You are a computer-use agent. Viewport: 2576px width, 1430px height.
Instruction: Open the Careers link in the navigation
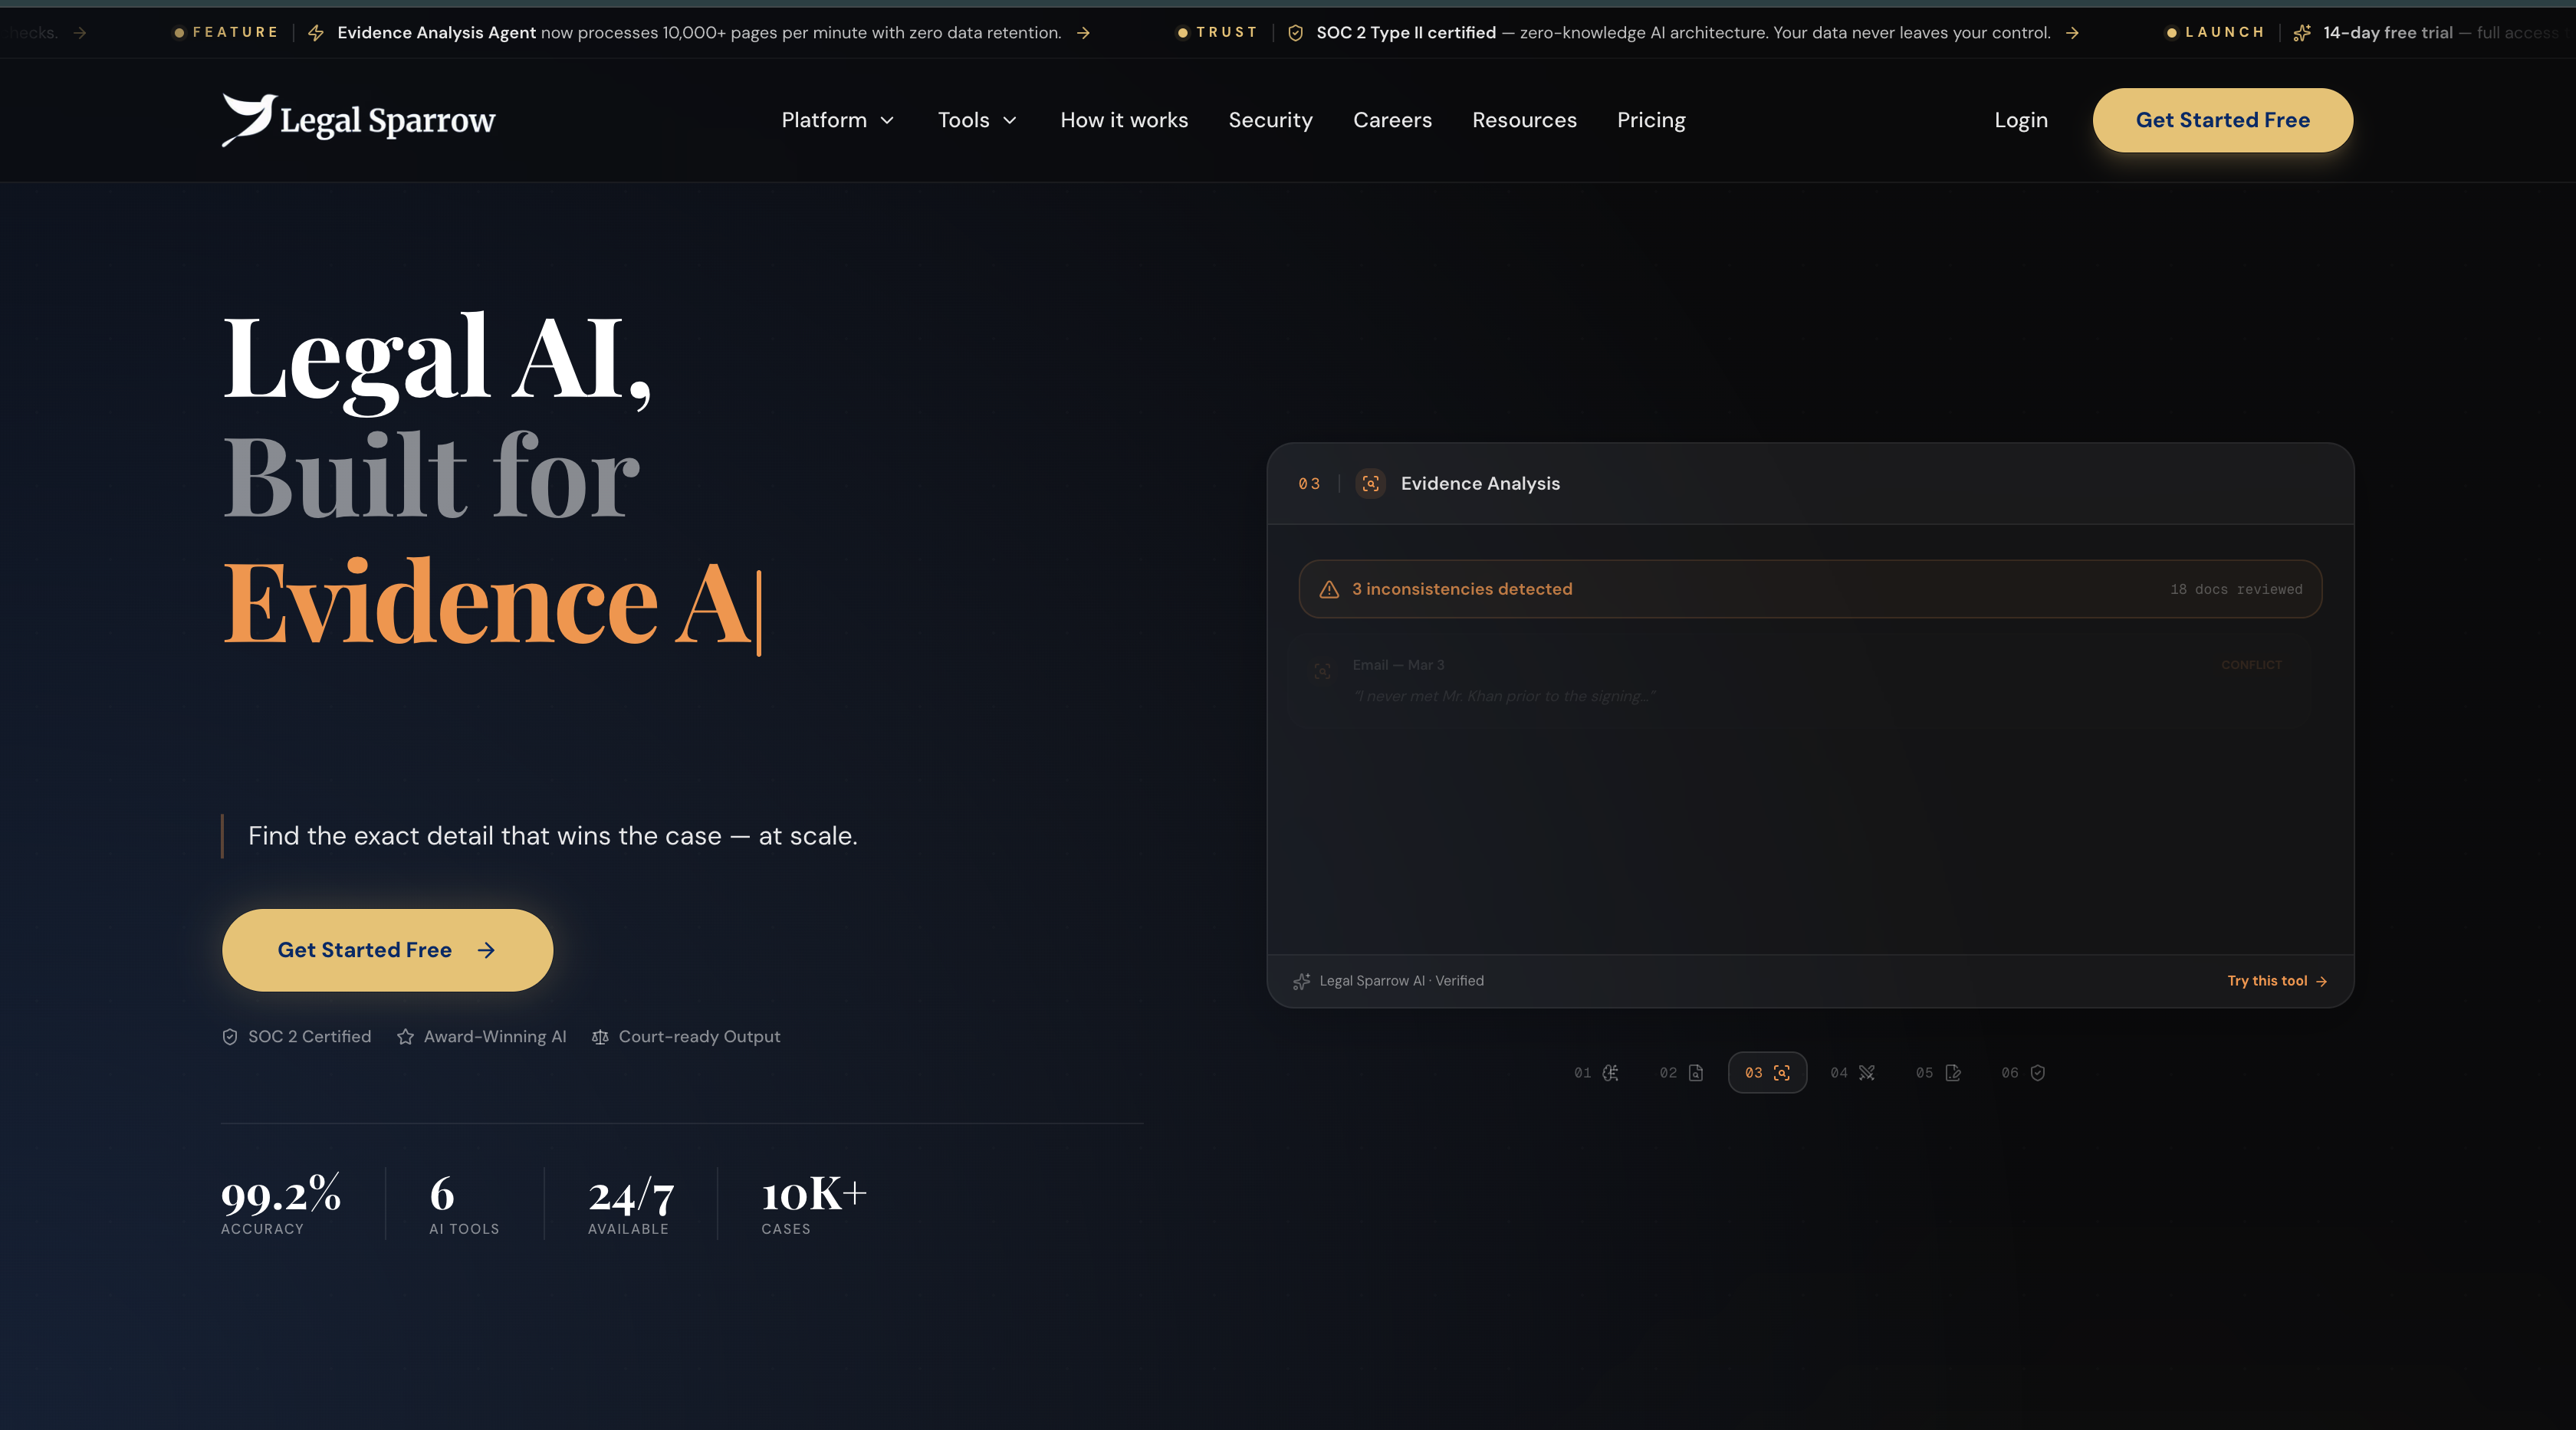click(1392, 120)
